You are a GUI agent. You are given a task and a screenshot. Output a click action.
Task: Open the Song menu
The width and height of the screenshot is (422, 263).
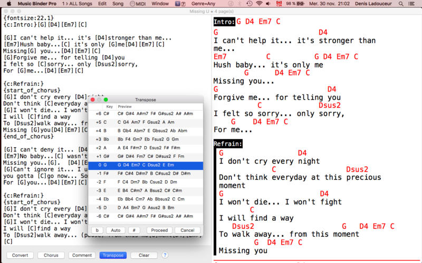(x=118, y=4)
